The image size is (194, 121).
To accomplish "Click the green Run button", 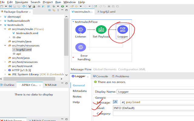I will point(62,6).
